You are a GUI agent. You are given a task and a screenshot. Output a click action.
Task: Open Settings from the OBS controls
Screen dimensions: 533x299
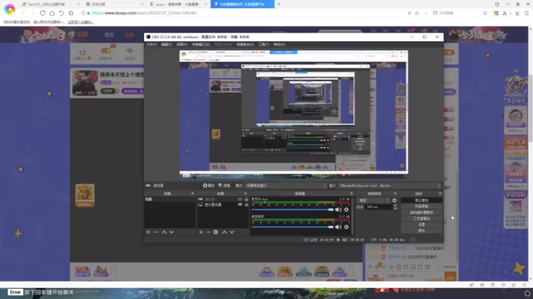[x=422, y=225]
